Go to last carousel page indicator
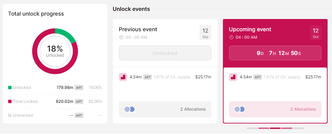 pyautogui.click(x=298, y=128)
